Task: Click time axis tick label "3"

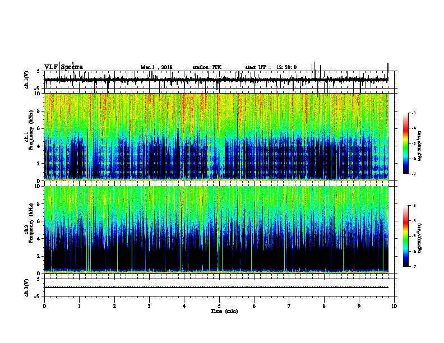Action: [149, 306]
